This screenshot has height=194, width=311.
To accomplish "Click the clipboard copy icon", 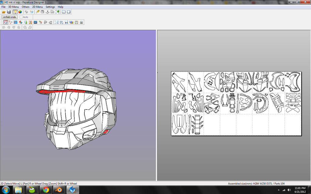I will pyautogui.click(x=76, y=22).
